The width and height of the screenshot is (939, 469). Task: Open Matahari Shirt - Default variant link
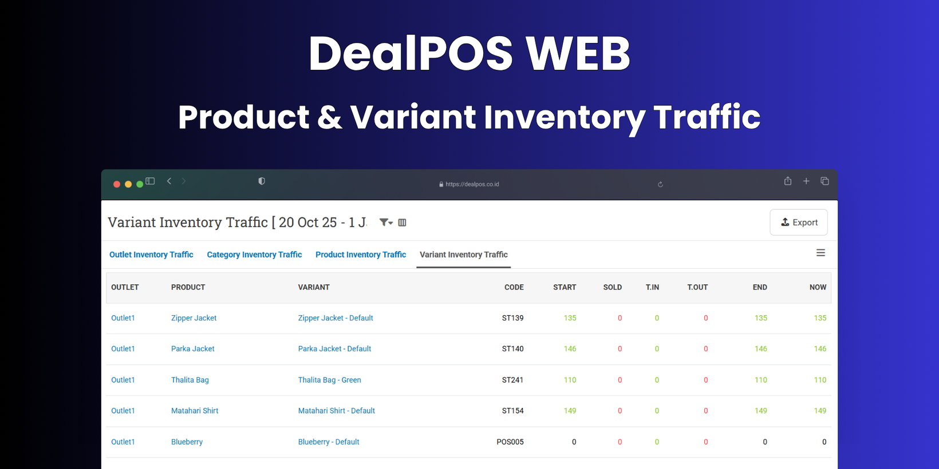[336, 411]
